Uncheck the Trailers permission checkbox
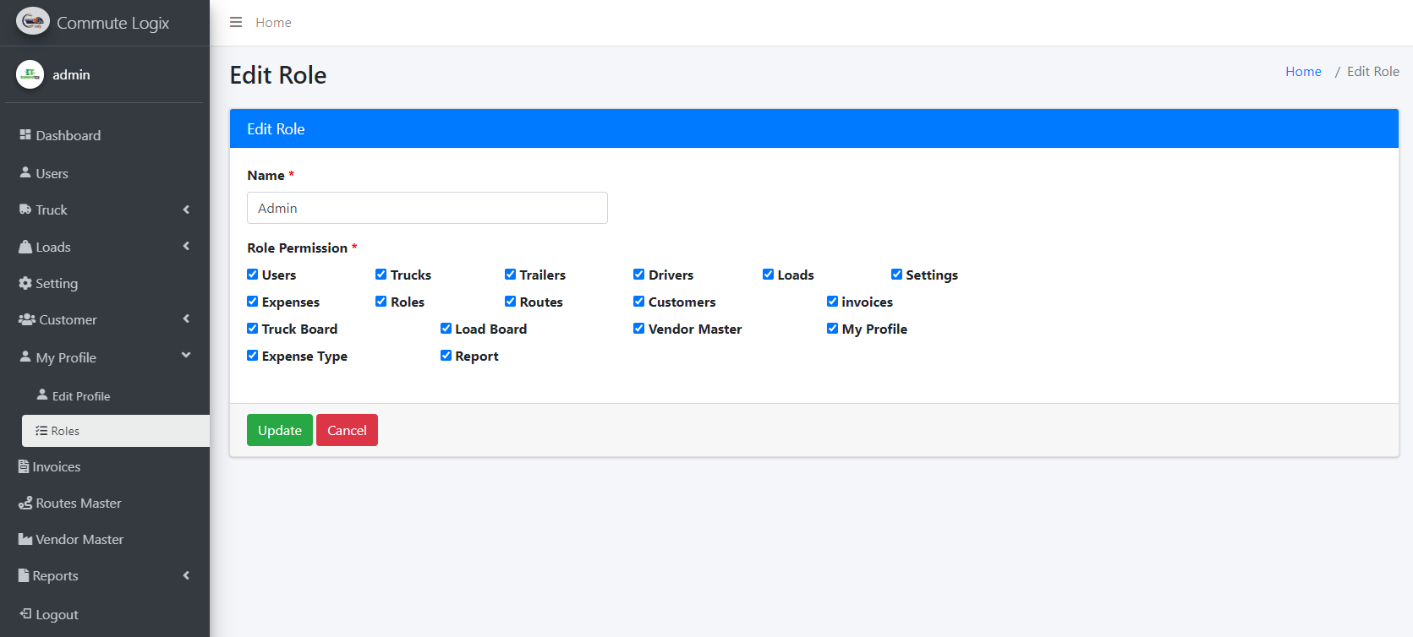Screen dimensions: 1413x637 tap(510, 275)
